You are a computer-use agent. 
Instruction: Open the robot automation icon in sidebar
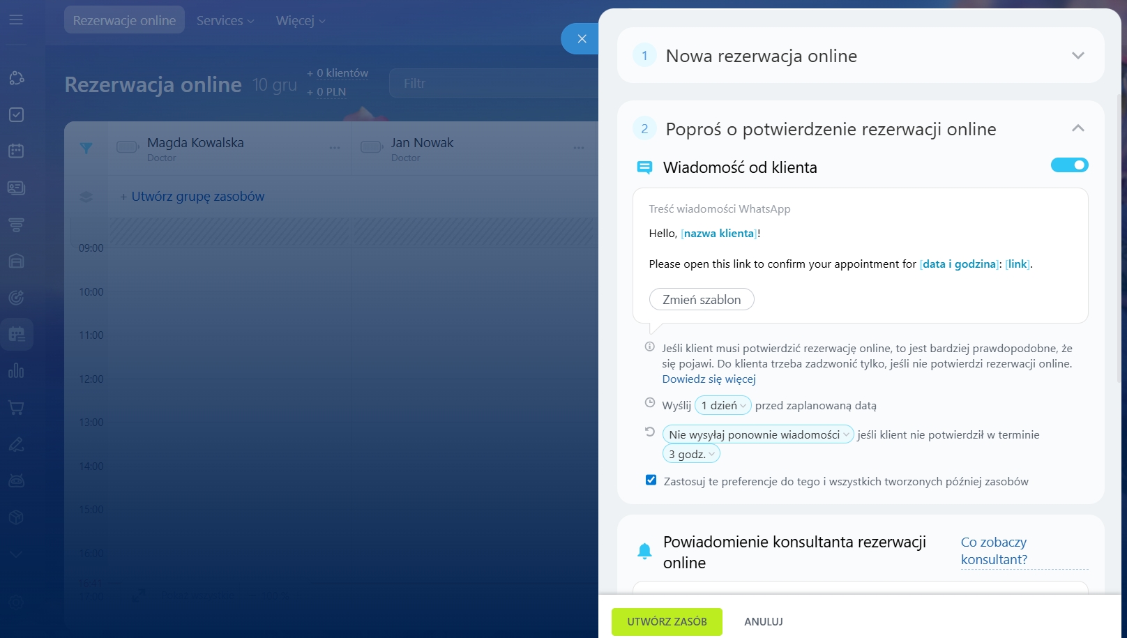(x=16, y=480)
